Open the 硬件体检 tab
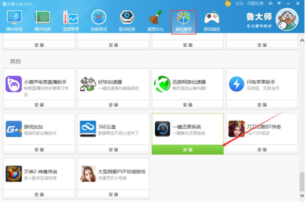The height and width of the screenshot is (202, 305). tap(14, 21)
